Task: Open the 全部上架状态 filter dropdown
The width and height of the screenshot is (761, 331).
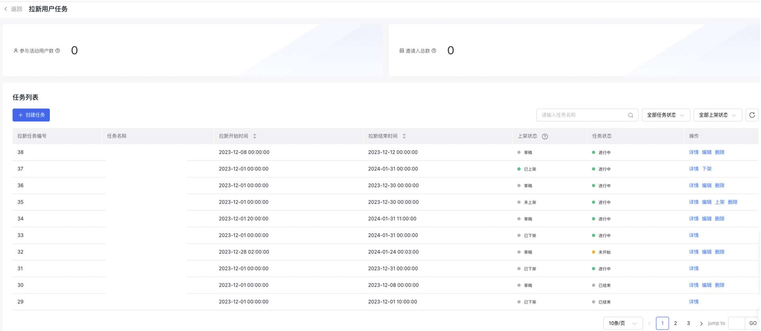Action: [x=717, y=115]
